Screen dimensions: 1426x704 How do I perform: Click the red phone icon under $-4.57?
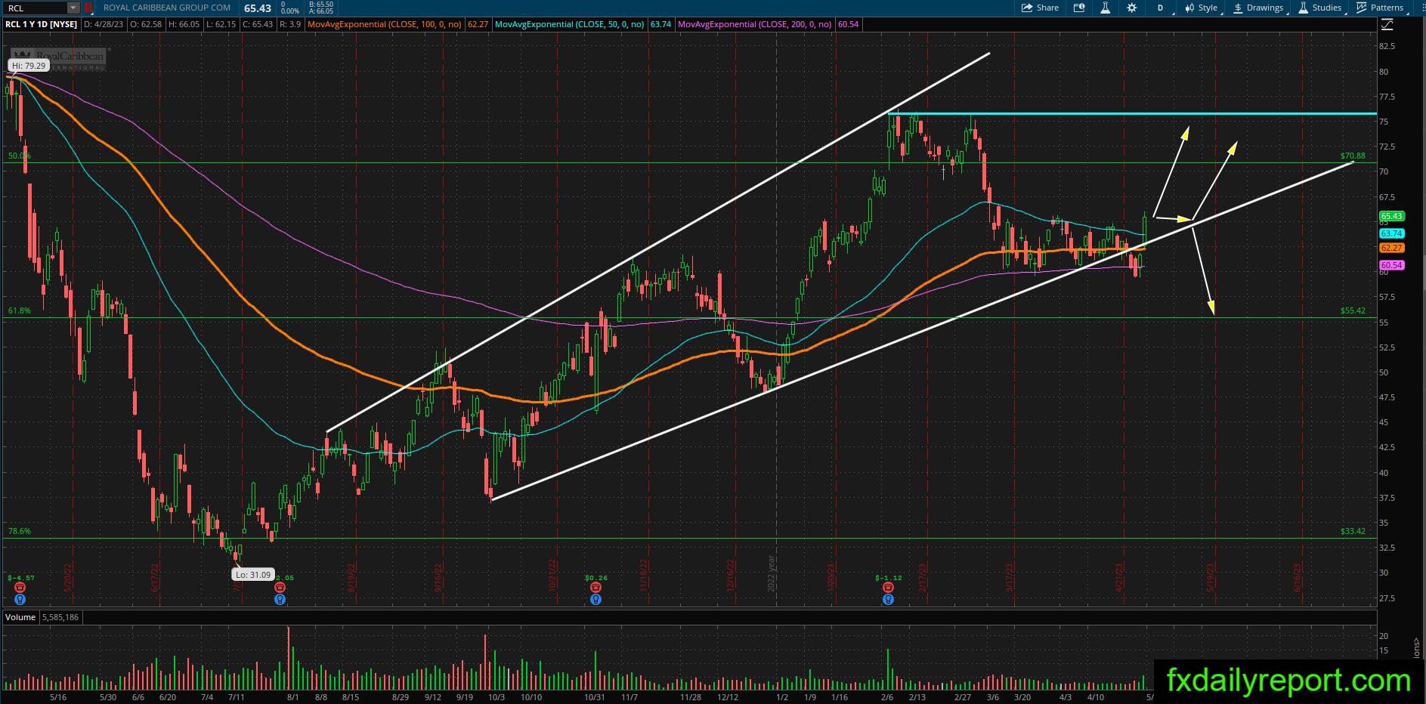(x=20, y=588)
